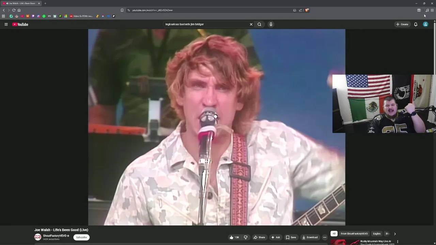The height and width of the screenshot is (245, 436).
Task: Select From ShoutFactoryVEVO chip
Action: pyautogui.click(x=354, y=234)
